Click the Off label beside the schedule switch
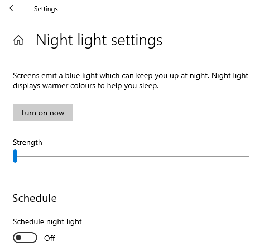 [x=50, y=238]
